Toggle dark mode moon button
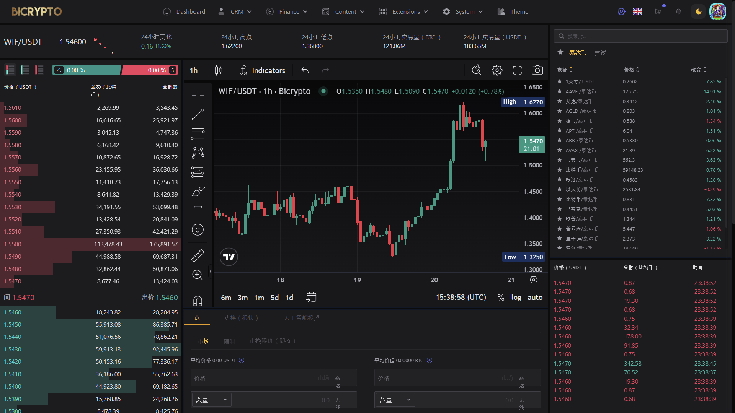The height and width of the screenshot is (413, 735). [x=698, y=11]
